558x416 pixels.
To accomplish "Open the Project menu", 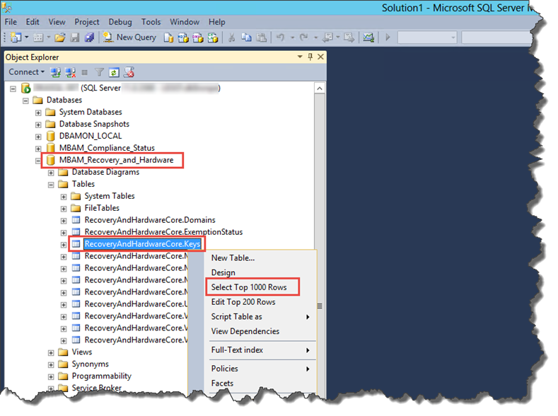I will point(87,22).
